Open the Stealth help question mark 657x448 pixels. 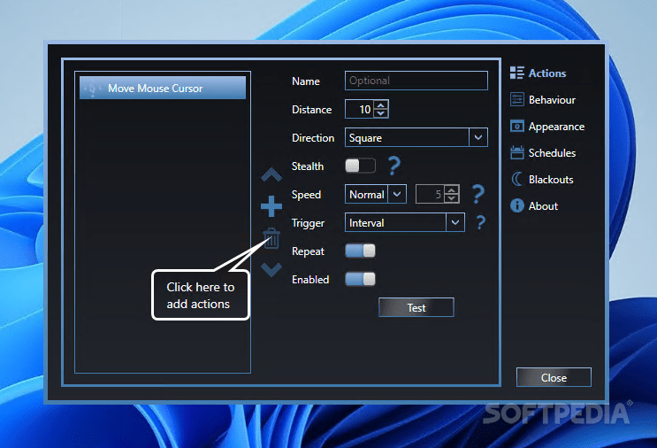click(x=393, y=166)
